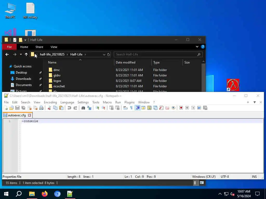Click the Zoom In icon
Viewport: 266px width, 199px height.
(x=97, y=108)
